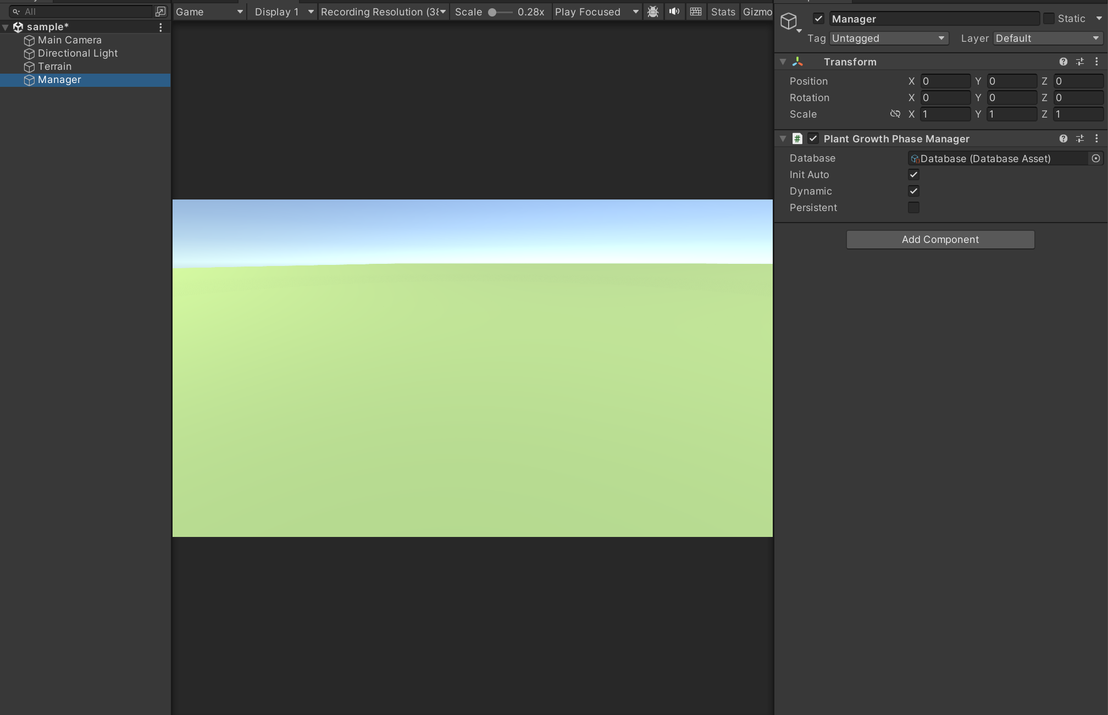Open the GameObject icon picker cube
This screenshot has height=715, width=1108.
click(789, 21)
